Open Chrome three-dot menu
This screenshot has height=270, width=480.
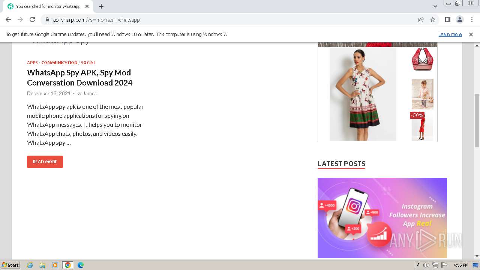pyautogui.click(x=472, y=20)
